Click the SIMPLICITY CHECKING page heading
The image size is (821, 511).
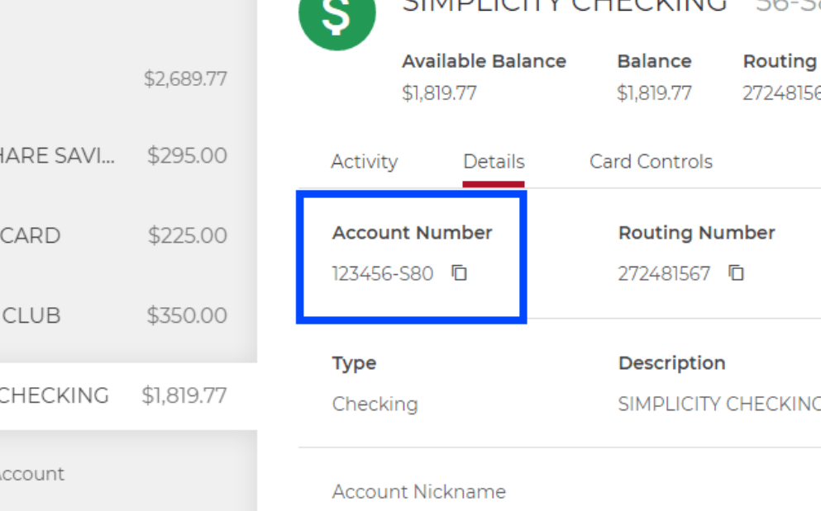tap(564, 5)
